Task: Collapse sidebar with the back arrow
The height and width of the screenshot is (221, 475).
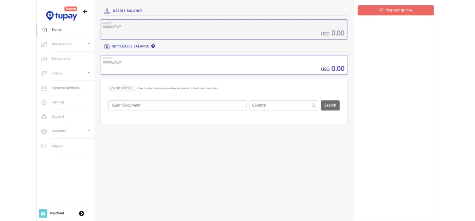Action: pyautogui.click(x=85, y=12)
